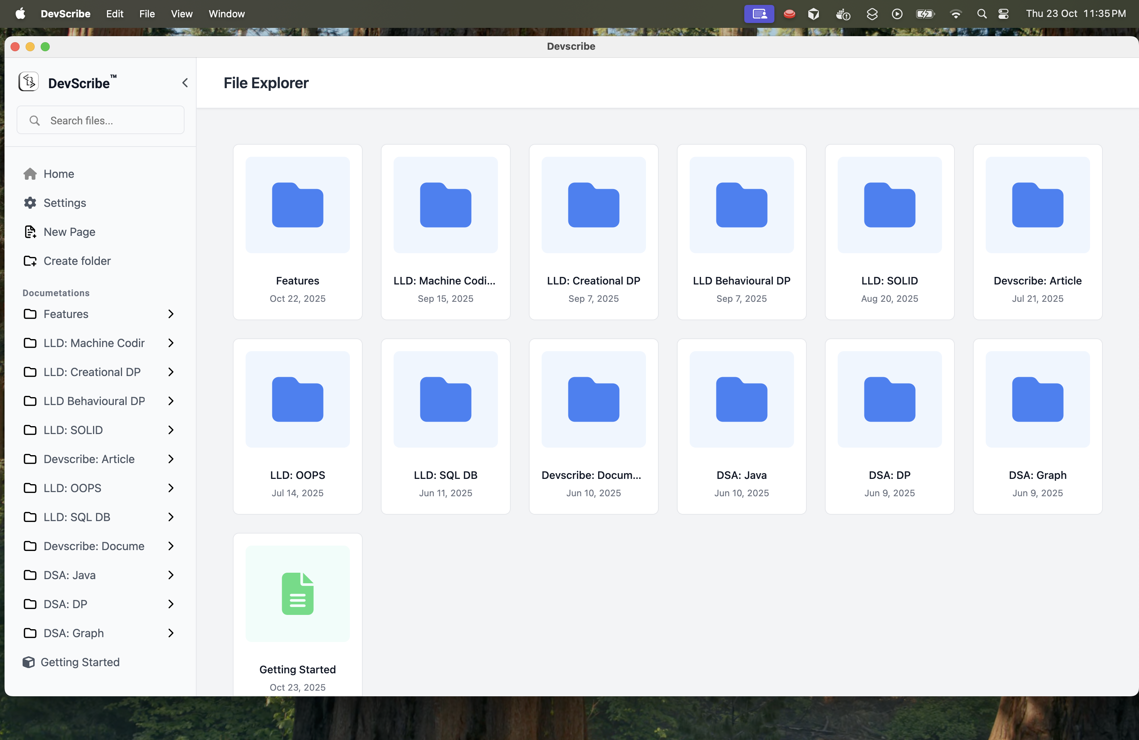The width and height of the screenshot is (1139, 740).
Task: Click the New Page icon
Action: pyautogui.click(x=30, y=232)
